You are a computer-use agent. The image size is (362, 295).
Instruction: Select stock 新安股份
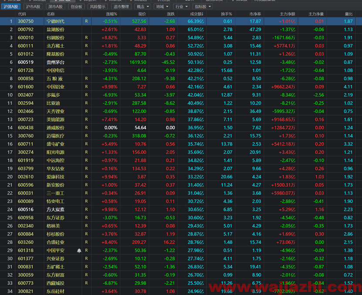tap(55, 185)
